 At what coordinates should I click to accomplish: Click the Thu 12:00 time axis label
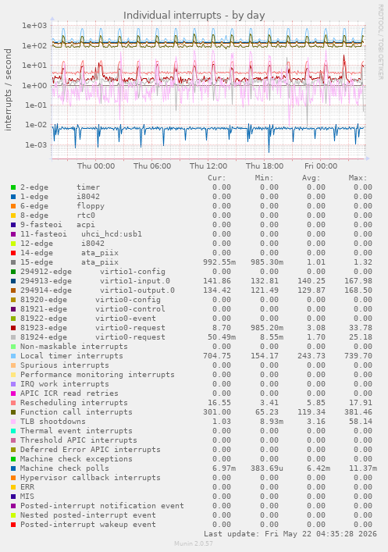point(208,166)
